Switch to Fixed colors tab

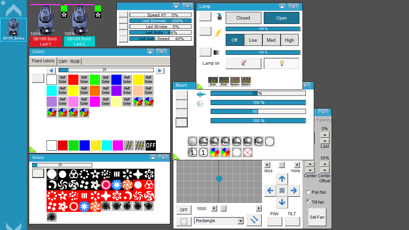point(43,61)
